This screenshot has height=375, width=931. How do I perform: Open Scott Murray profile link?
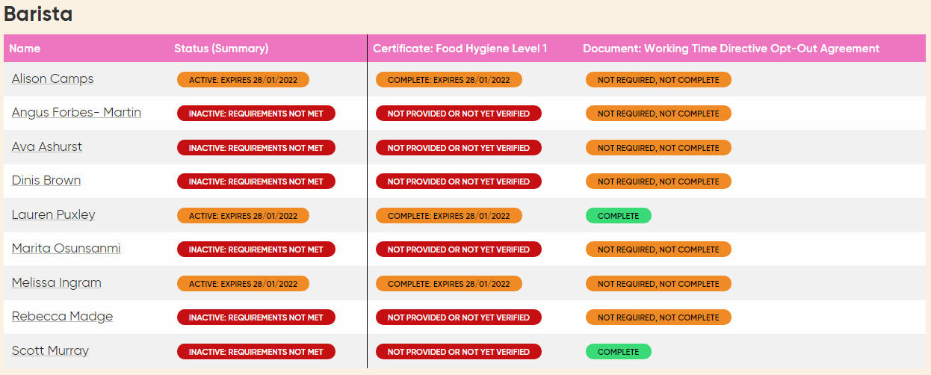tap(50, 351)
